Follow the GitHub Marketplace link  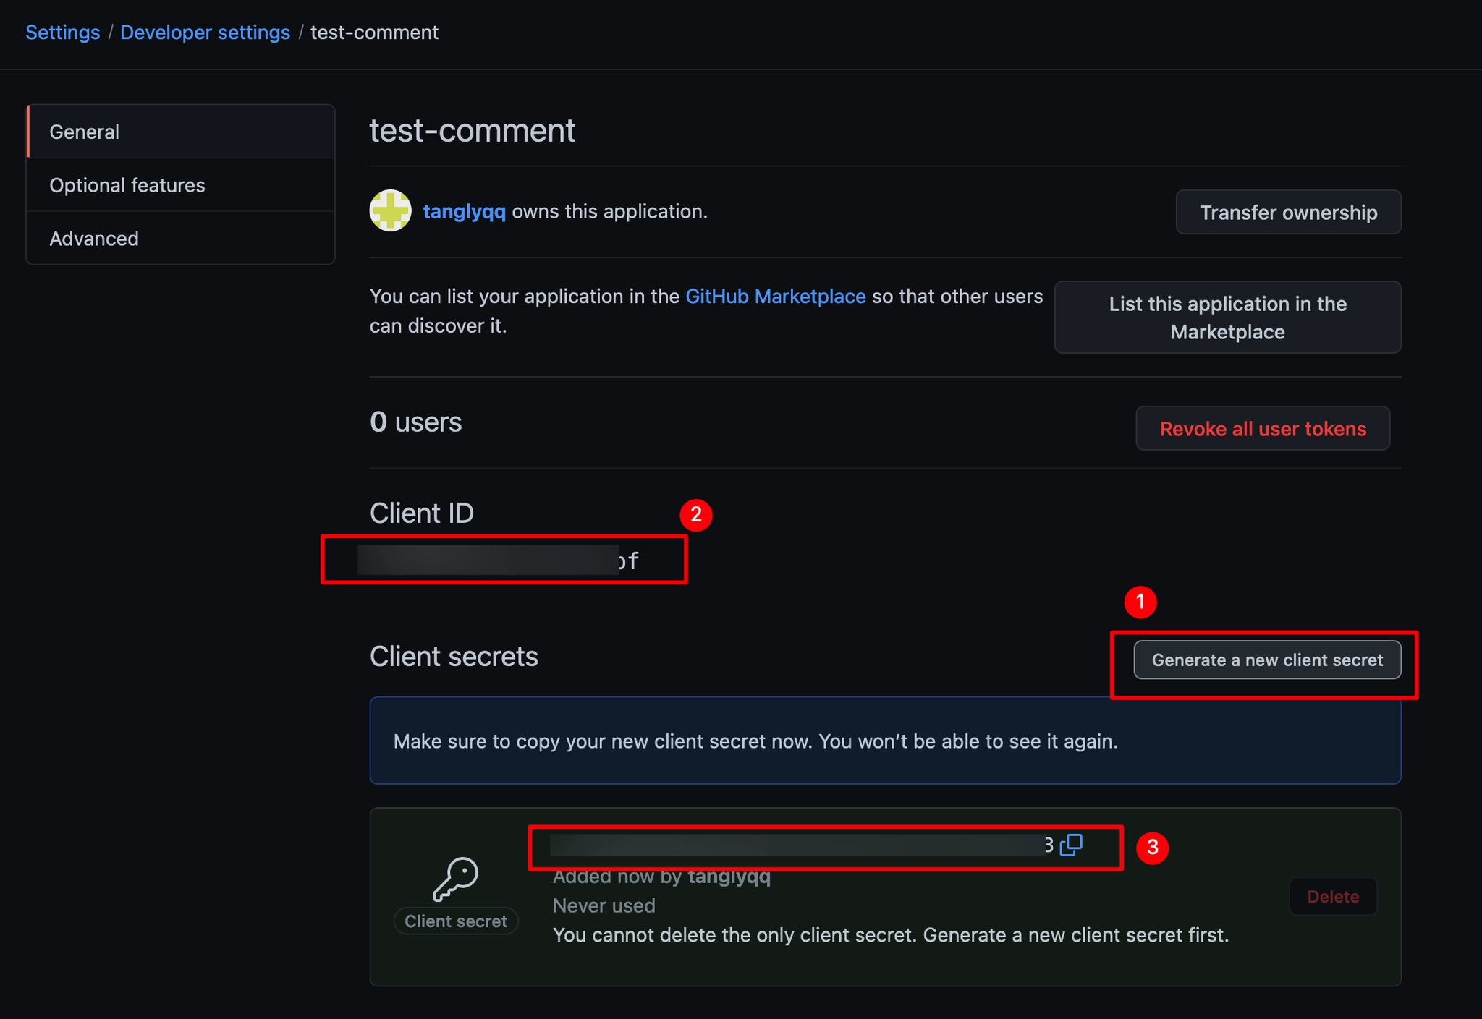(x=775, y=296)
